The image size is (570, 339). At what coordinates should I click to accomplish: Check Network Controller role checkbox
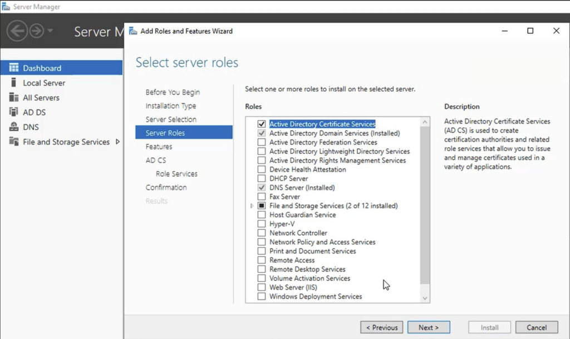click(x=262, y=233)
